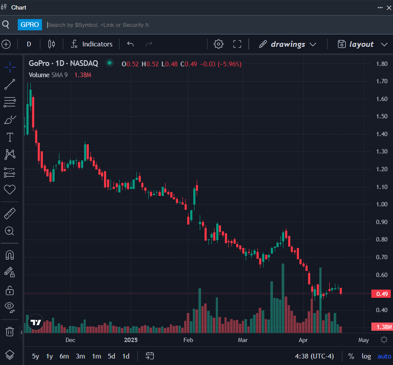
Task: Click the GPRO symbol tag
Action: pyautogui.click(x=30, y=25)
